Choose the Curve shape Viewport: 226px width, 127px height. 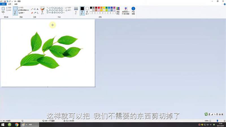pyautogui.click(x=50, y=8)
